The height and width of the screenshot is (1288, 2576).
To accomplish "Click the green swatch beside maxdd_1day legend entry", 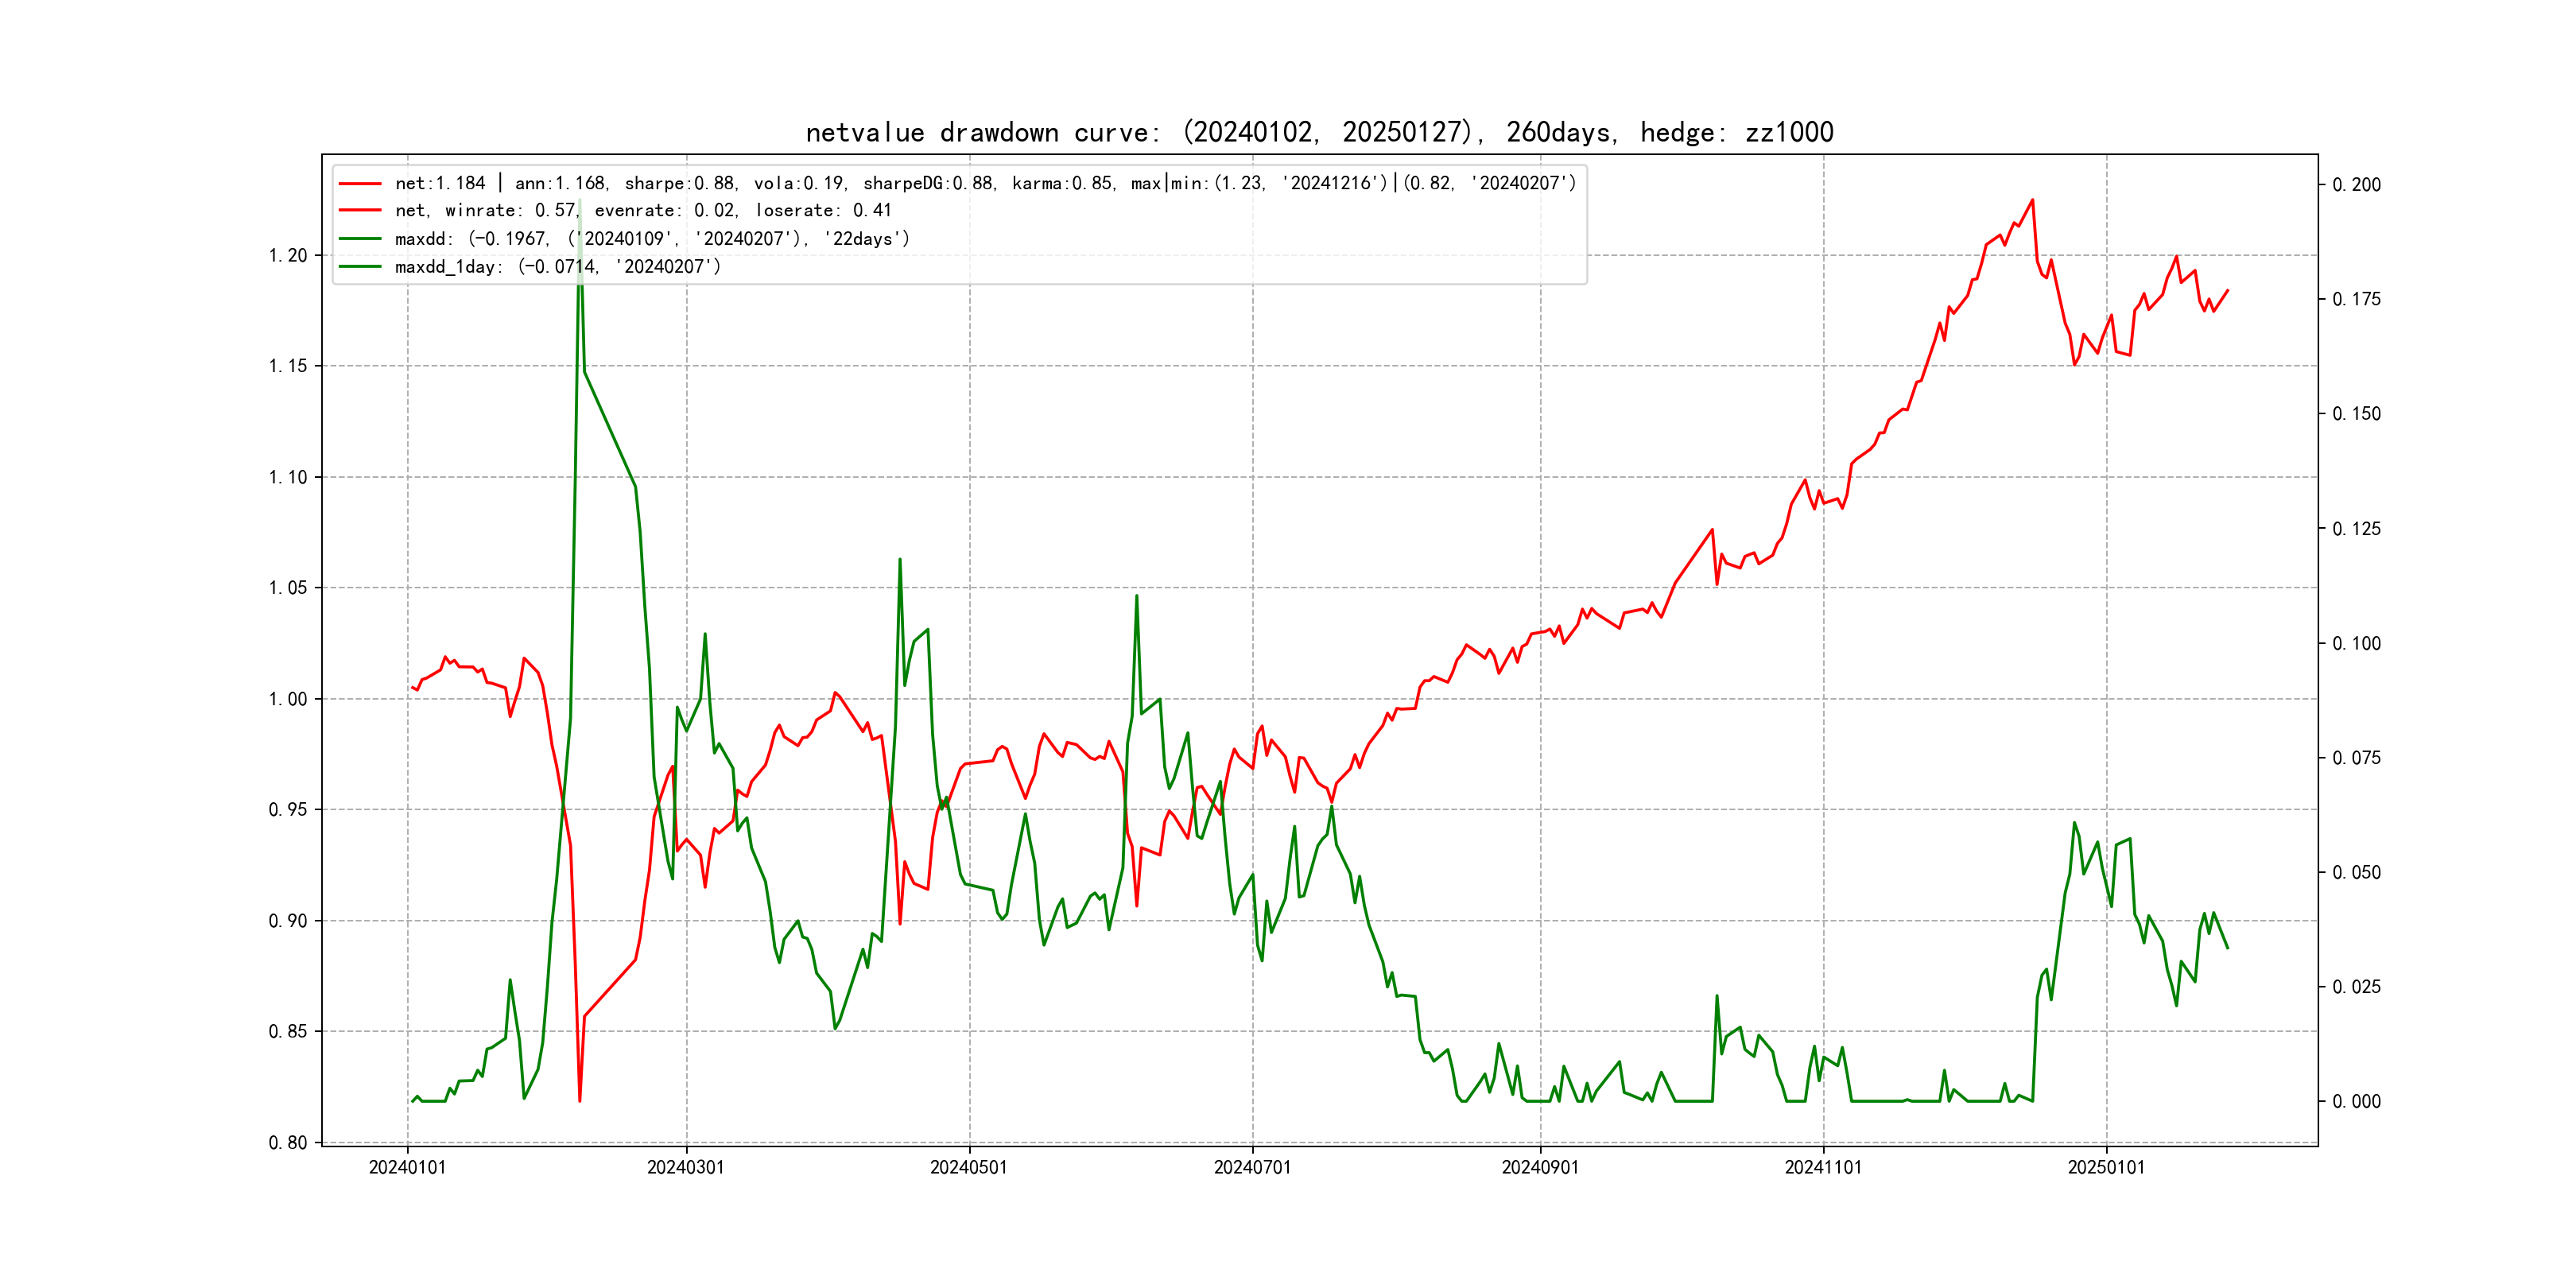I will click(360, 267).
